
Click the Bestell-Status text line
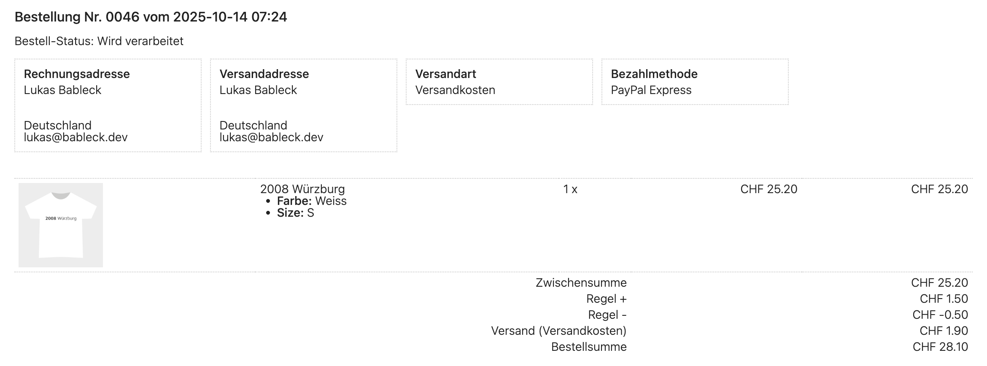(x=99, y=41)
